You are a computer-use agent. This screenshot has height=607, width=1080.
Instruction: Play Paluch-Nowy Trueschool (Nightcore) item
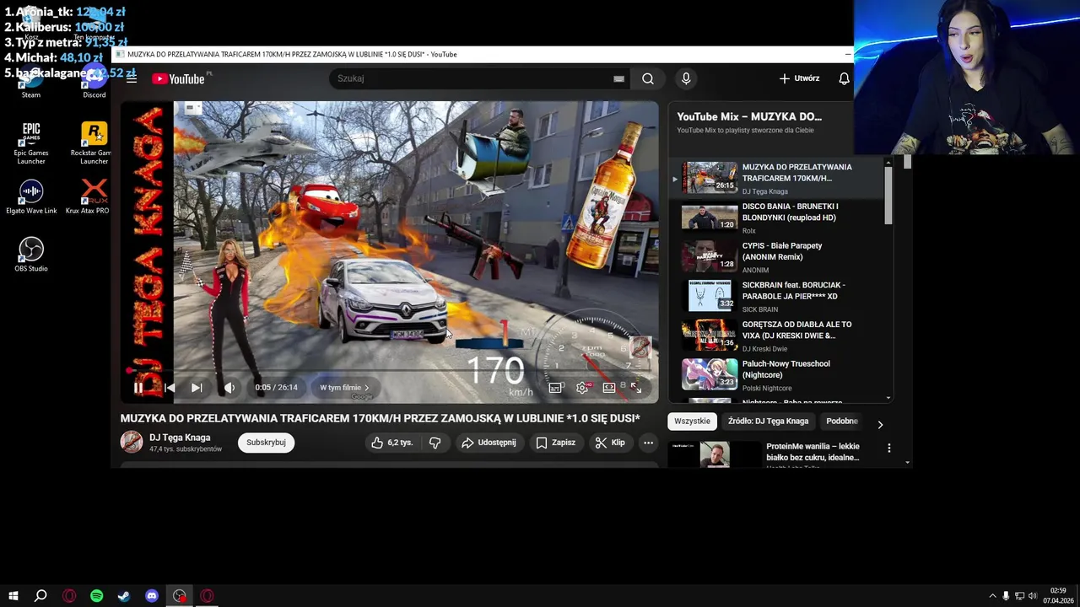tap(776, 375)
